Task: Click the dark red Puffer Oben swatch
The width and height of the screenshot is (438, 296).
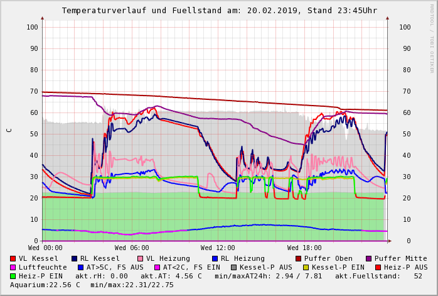Action: click(x=299, y=258)
